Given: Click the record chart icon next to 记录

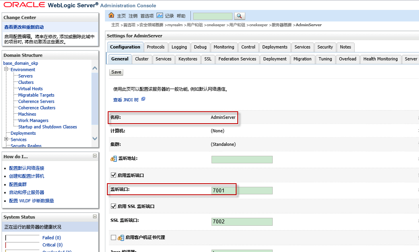Looking at the screenshot, I should click(160, 16).
